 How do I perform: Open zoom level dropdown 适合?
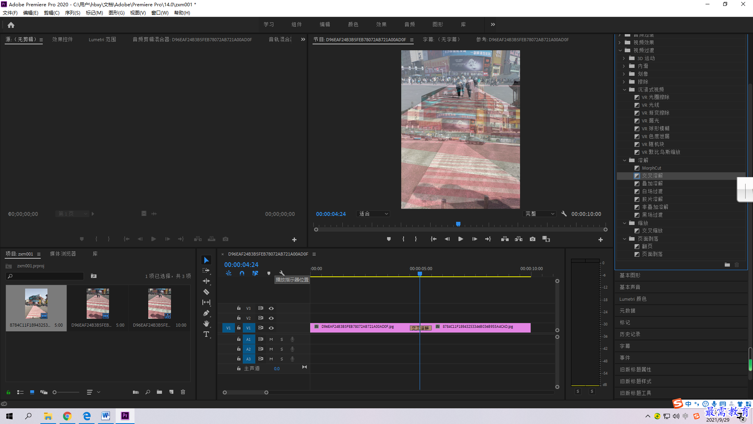click(x=373, y=214)
